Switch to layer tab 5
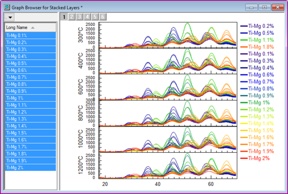 pos(95,17)
